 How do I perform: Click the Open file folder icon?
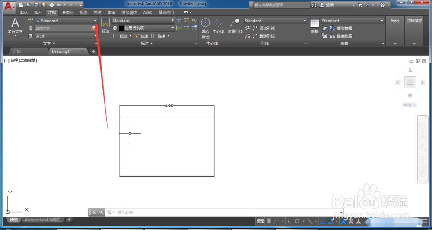pos(29,5)
